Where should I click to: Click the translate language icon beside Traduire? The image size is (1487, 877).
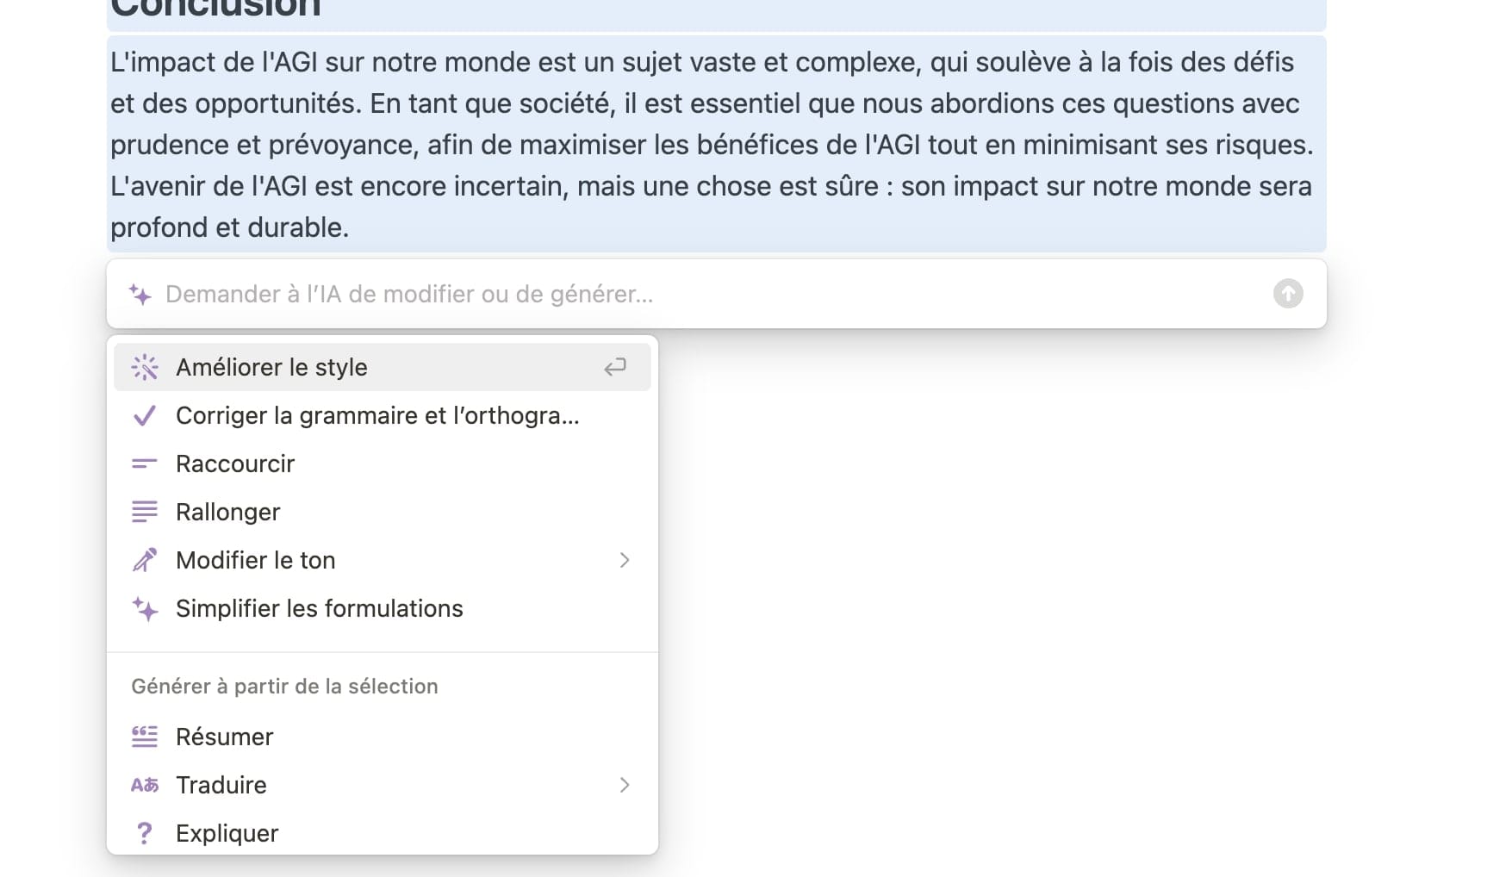point(145,785)
